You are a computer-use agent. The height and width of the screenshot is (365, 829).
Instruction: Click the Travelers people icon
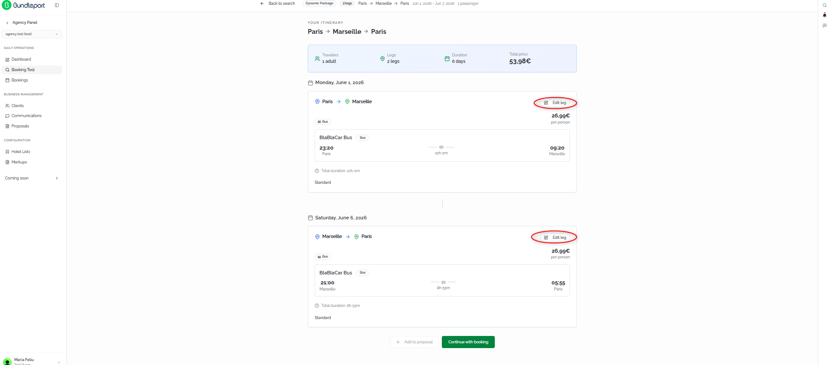pyautogui.click(x=317, y=59)
